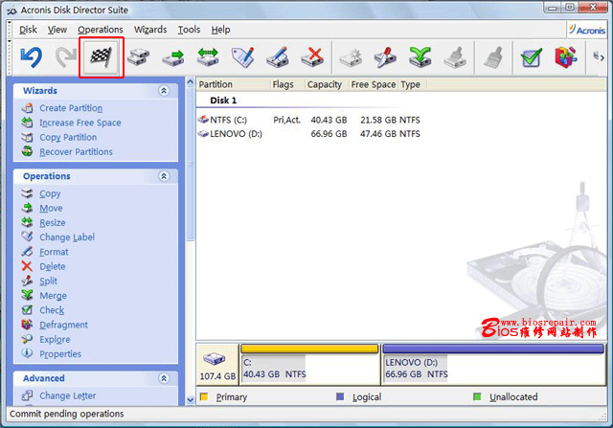This screenshot has height=428, width=613.
Task: Select the LENOVO (D:) partition row
Action: pos(309,134)
